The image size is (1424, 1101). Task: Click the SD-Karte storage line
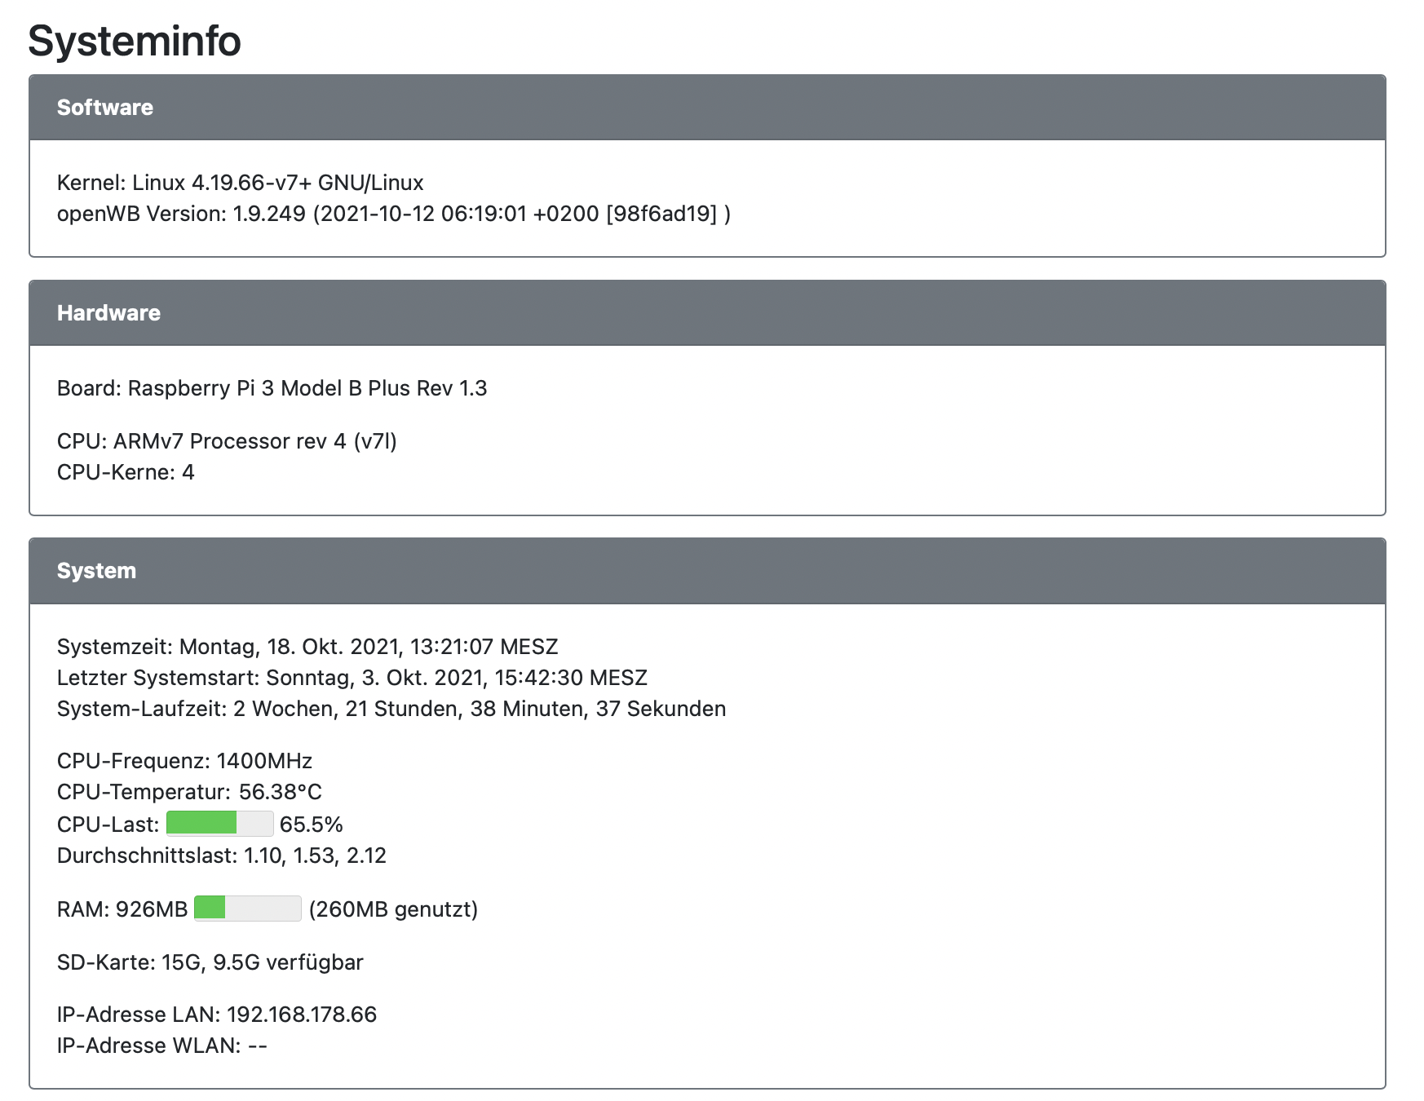tap(210, 962)
